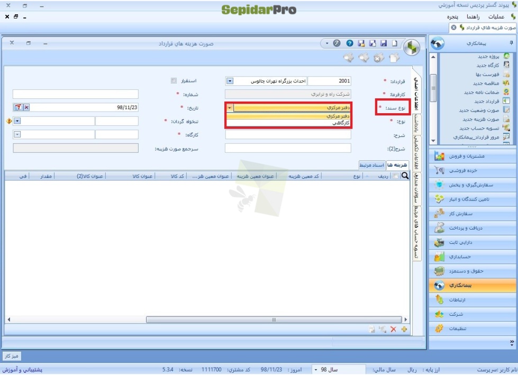This screenshot has width=518, height=375.
Task: Add a grid row with yellow plus
Action: click(404, 329)
